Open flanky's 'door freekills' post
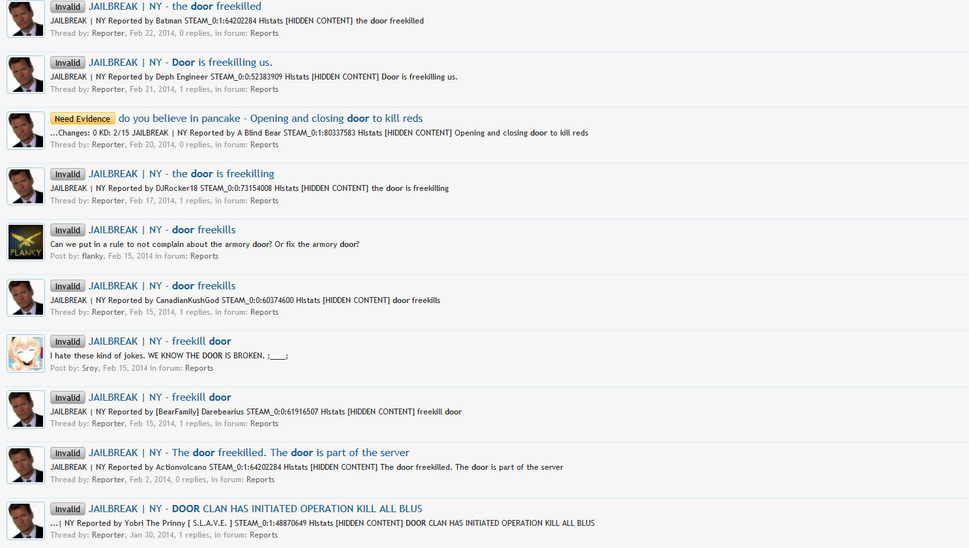 click(x=162, y=230)
